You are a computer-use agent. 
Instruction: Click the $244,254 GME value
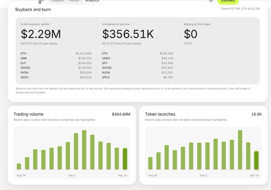(85, 58)
